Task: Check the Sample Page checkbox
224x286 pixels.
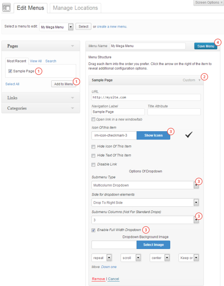Action: 10,71
